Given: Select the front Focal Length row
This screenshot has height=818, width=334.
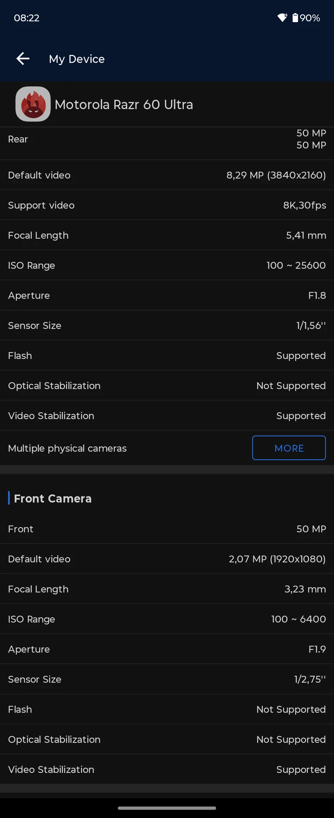Looking at the screenshot, I should coord(167,589).
